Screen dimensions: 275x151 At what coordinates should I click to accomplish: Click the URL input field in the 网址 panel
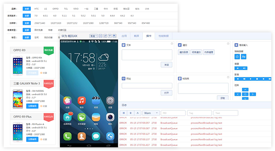point(147,86)
